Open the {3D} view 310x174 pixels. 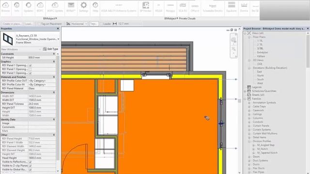coord(260,64)
